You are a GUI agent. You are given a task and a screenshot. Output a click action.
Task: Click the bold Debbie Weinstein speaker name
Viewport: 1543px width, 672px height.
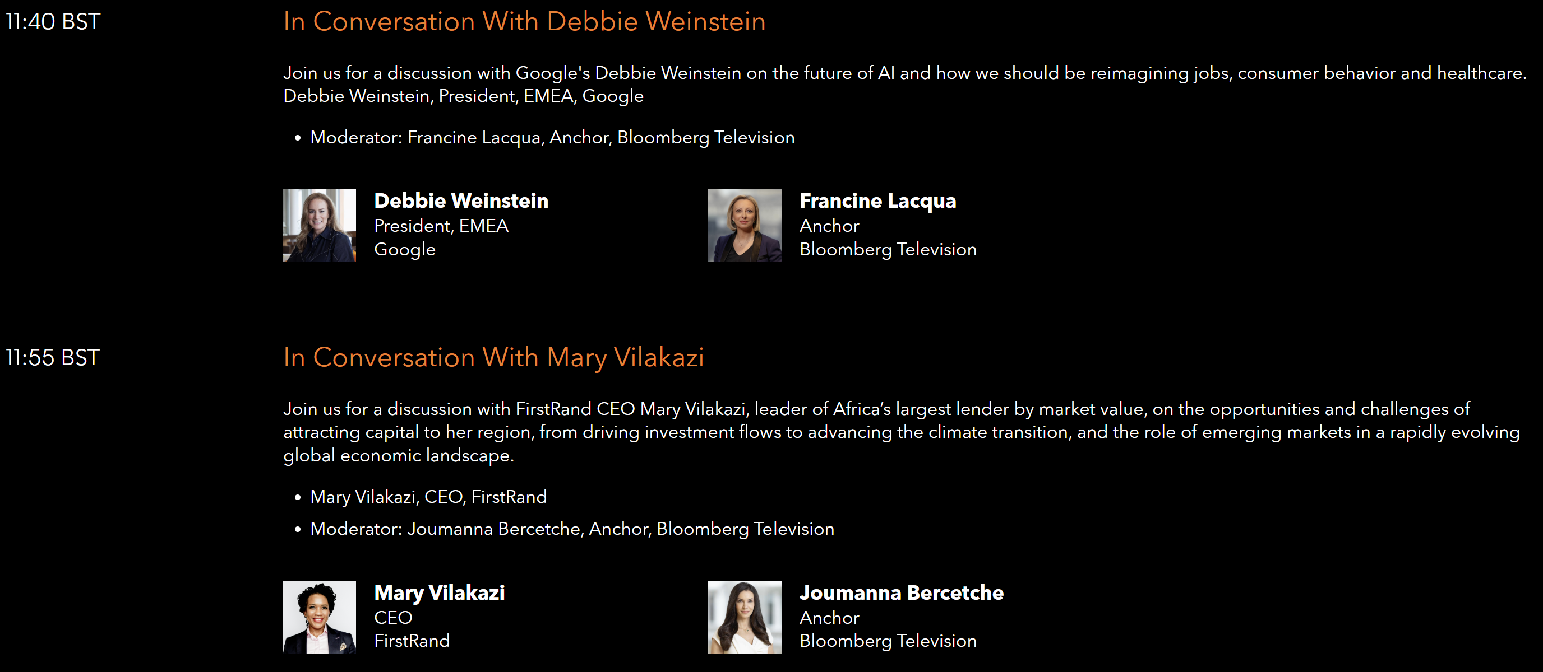pyautogui.click(x=461, y=200)
